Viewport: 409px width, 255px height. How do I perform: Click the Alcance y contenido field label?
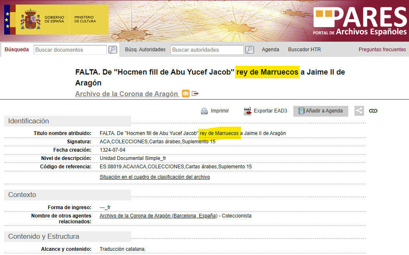pyautogui.click(x=66, y=249)
